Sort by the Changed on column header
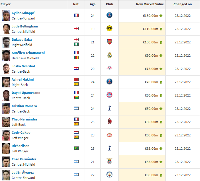Image resolution: width=200 pixels, height=181 pixels. point(183,4)
